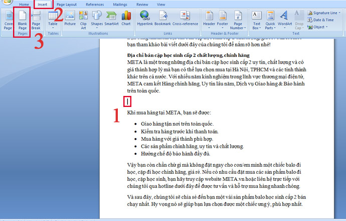The height and width of the screenshot is (221, 346).
Task: Click the text 'Khi mua hàng tại META'
Action: pos(169,113)
